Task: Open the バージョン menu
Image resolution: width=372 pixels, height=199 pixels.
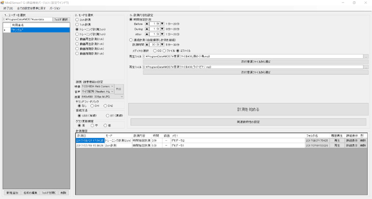Action: click(x=55, y=8)
